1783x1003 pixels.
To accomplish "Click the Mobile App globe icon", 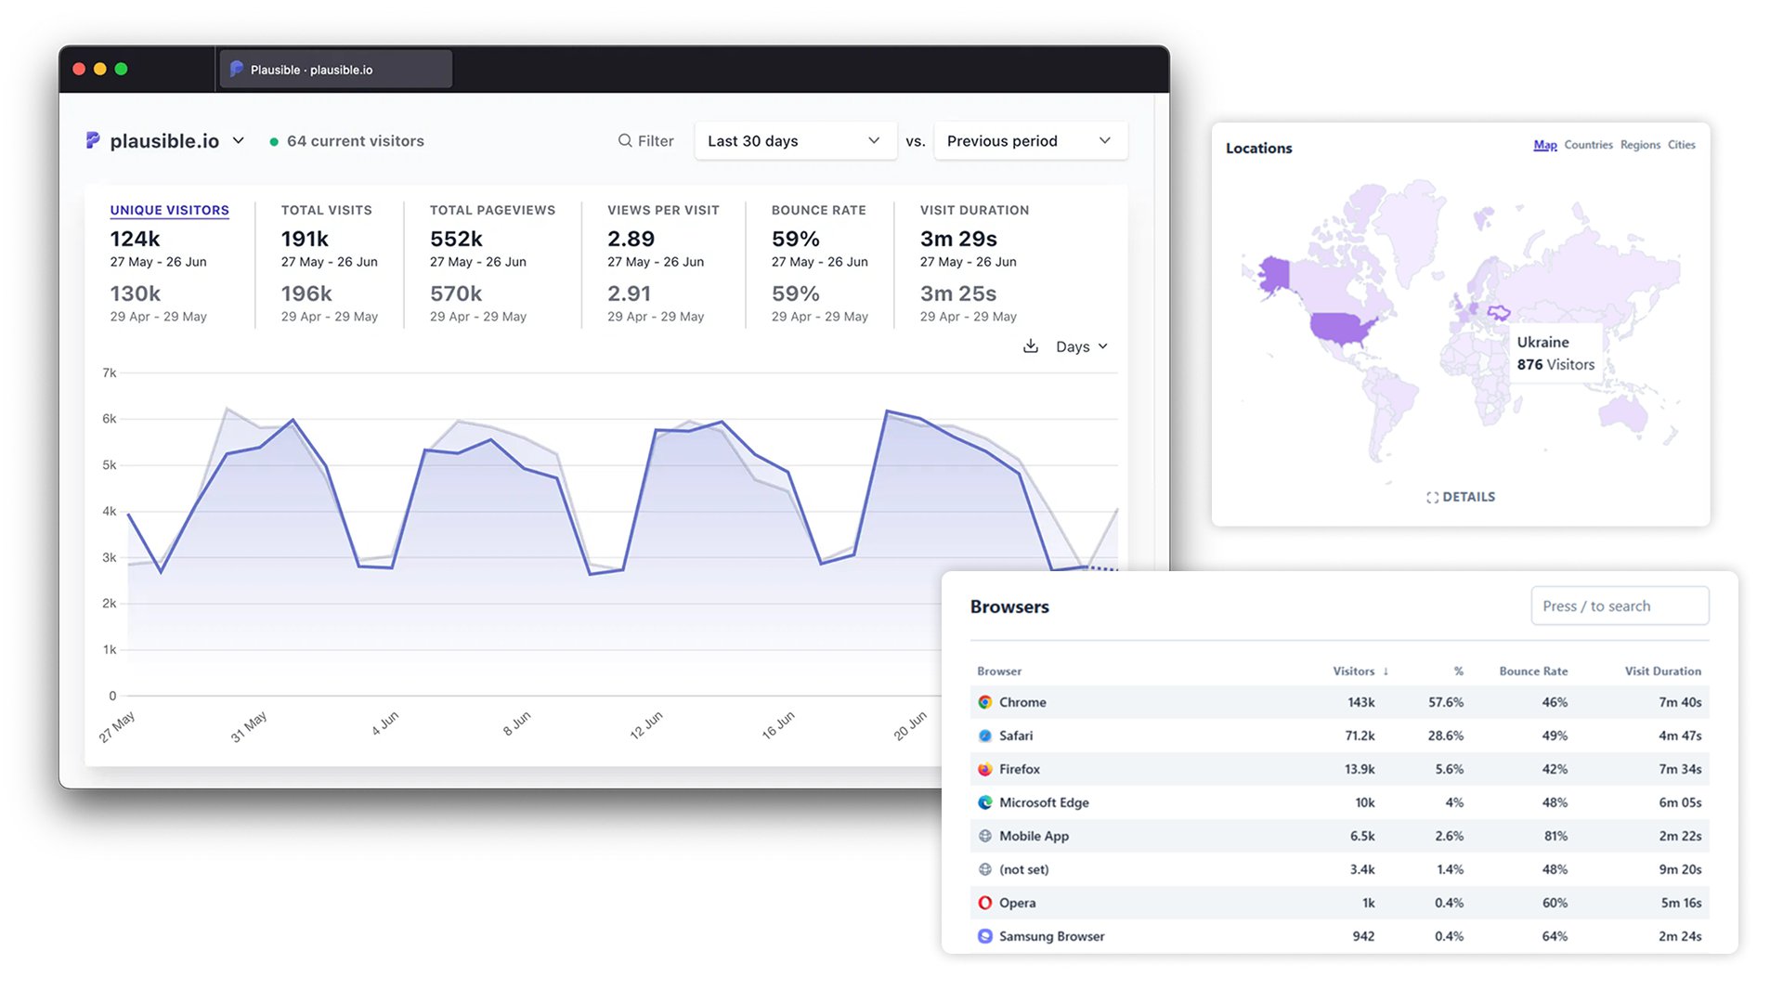I will click(x=985, y=836).
